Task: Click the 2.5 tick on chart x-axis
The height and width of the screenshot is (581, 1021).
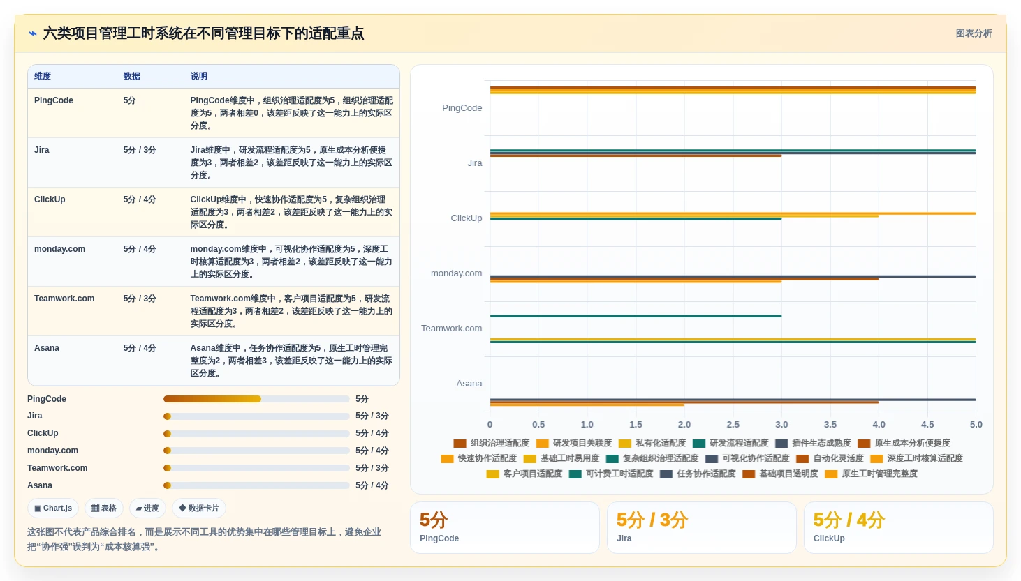Action: 733,424
